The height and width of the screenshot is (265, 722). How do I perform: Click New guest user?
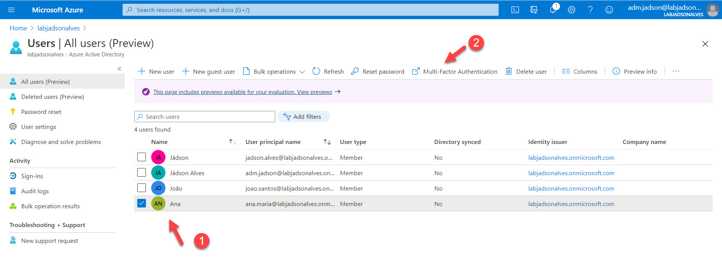coord(209,71)
